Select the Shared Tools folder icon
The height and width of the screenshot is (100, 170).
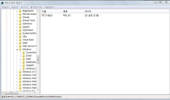(x=20, y=20)
